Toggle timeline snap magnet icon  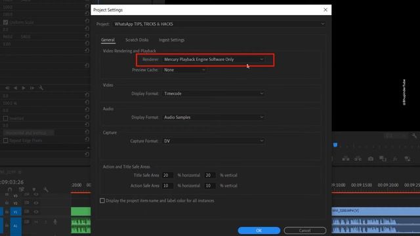click(10, 189)
